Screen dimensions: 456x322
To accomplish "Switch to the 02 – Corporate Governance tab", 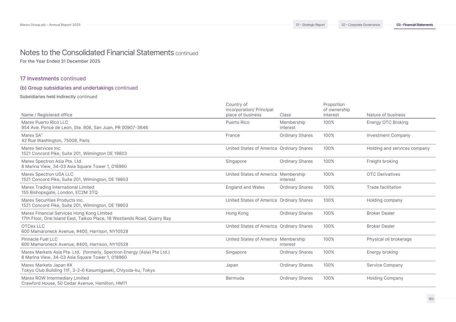I will tap(360, 25).
